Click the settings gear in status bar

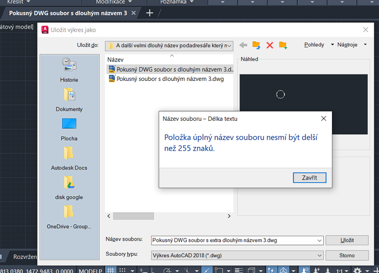click(357, 270)
